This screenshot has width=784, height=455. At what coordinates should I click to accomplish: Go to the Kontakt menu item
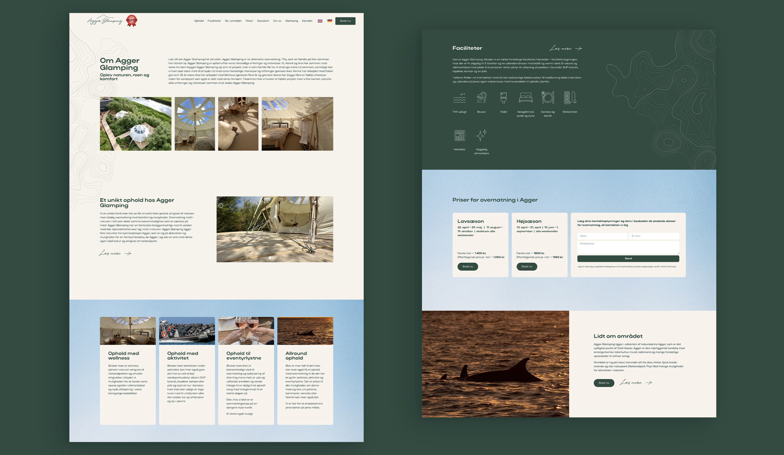(x=307, y=21)
